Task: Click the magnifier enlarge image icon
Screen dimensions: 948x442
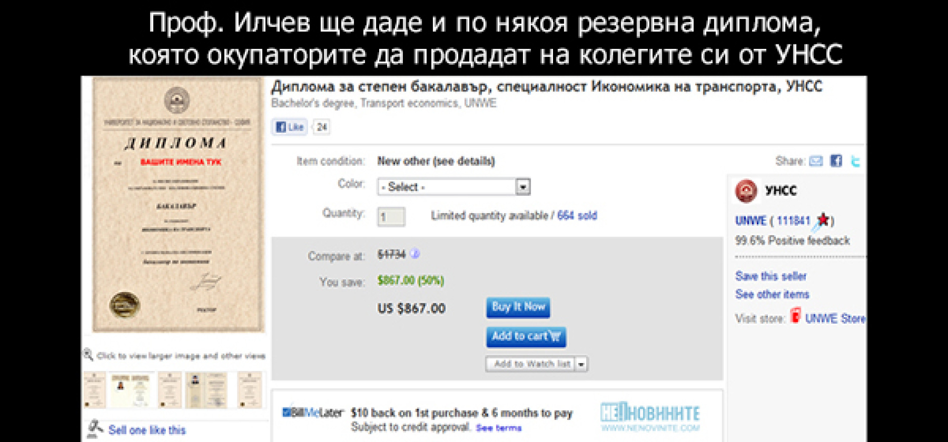Action: [x=88, y=354]
